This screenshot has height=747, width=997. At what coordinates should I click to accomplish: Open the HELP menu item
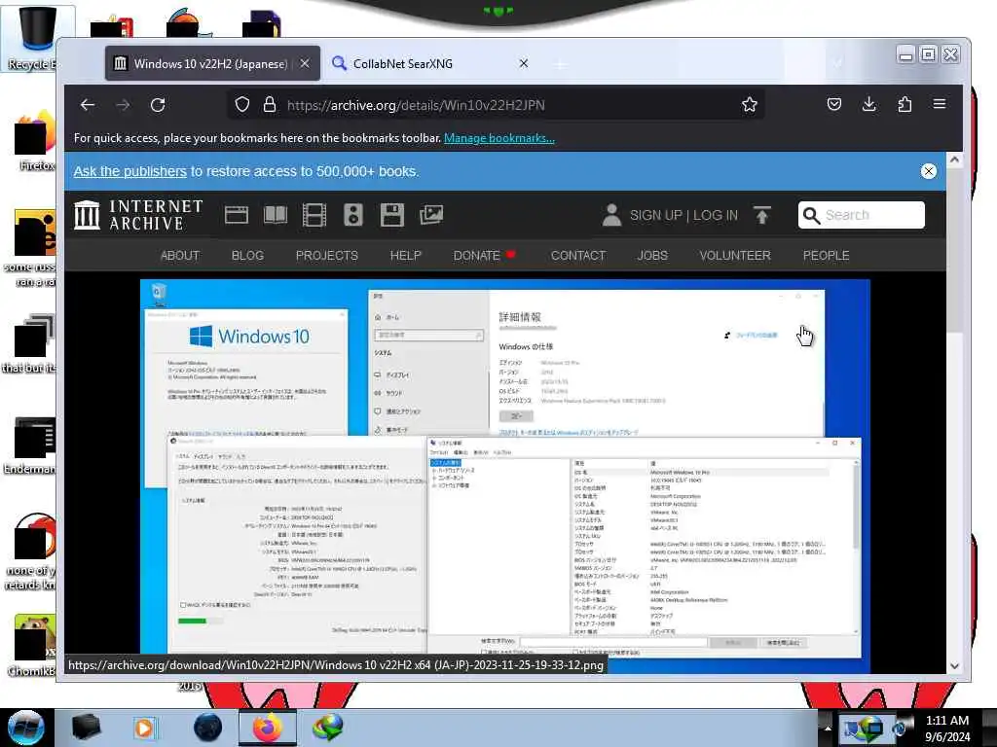[406, 256]
